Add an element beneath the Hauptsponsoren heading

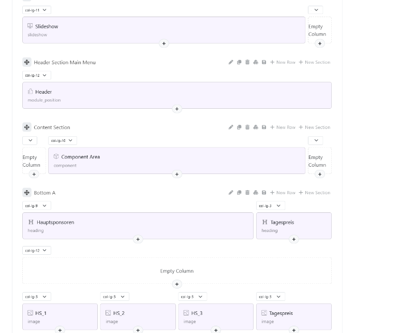coord(138,239)
